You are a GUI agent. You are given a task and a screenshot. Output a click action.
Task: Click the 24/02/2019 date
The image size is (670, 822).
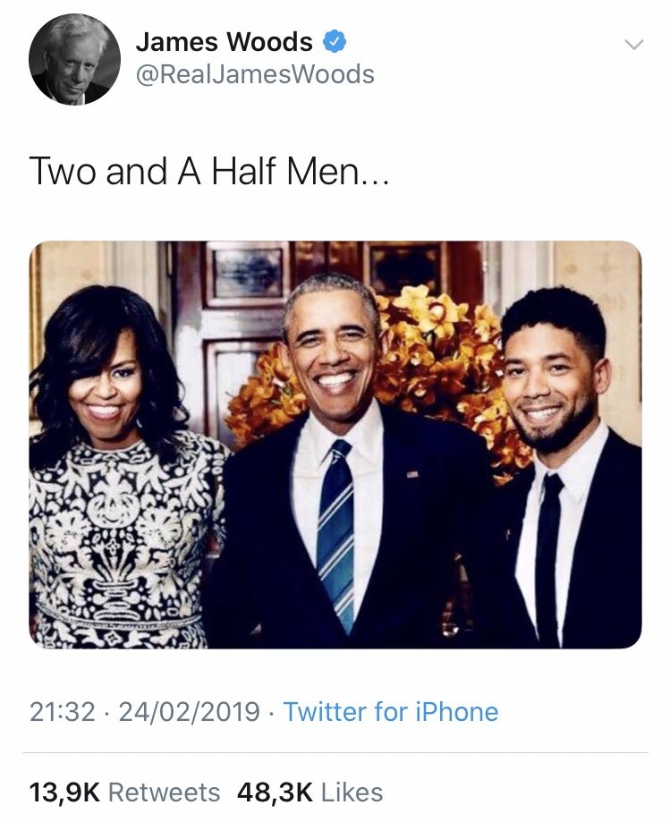(190, 712)
